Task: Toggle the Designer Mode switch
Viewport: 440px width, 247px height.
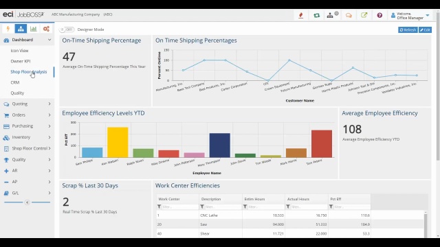Action: 67,30
